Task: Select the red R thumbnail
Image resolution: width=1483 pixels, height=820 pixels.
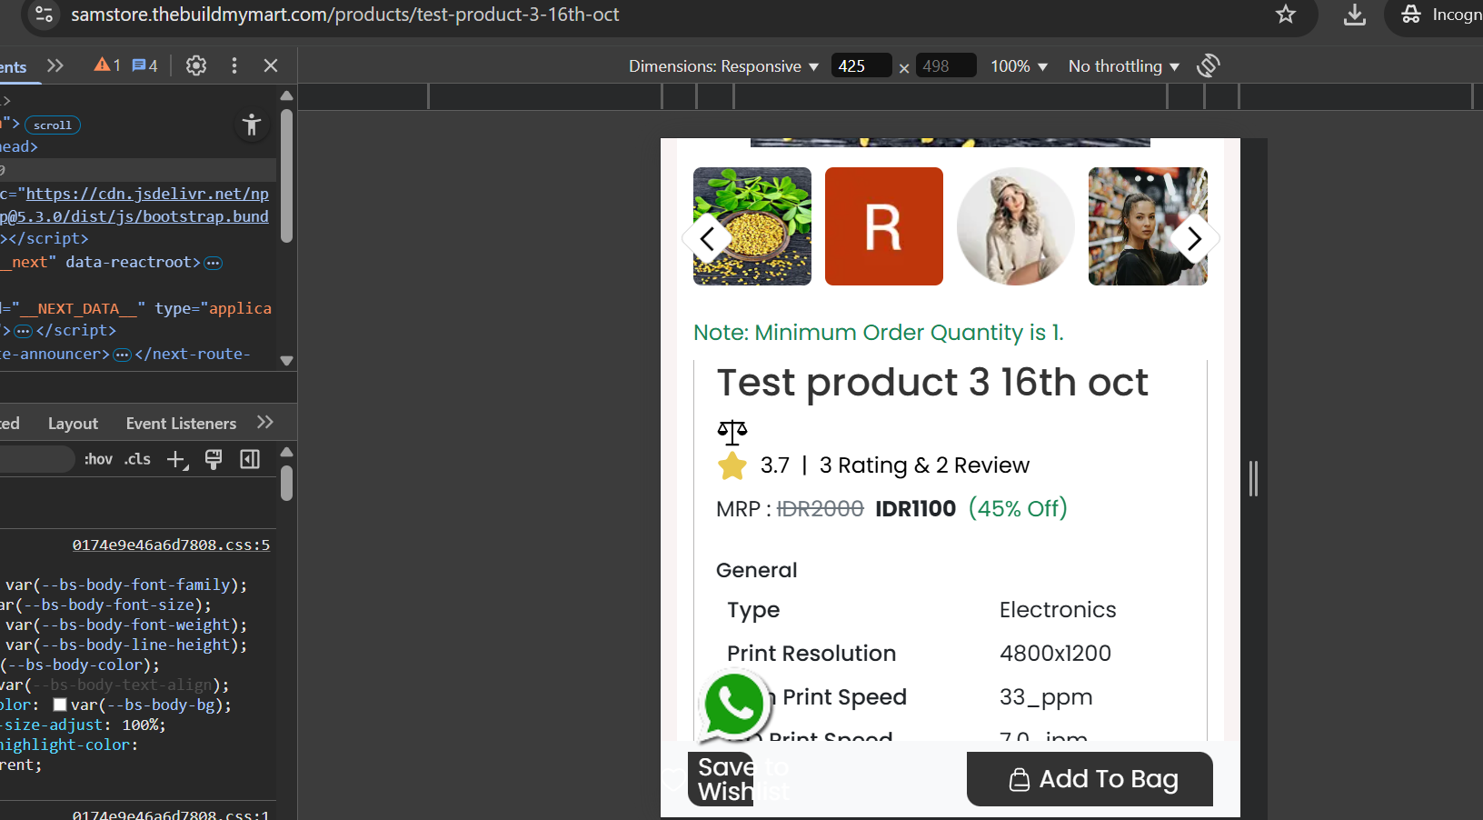Action: pyautogui.click(x=884, y=226)
